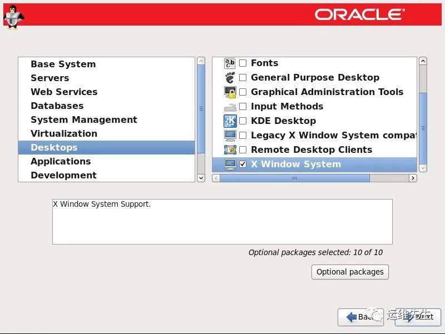This screenshot has width=445, height=334.
Task: Choose the Databases category
Action: pyautogui.click(x=106, y=106)
